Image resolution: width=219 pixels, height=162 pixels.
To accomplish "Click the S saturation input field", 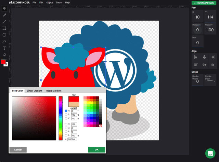I will pyautogui.click(x=74, y=115).
